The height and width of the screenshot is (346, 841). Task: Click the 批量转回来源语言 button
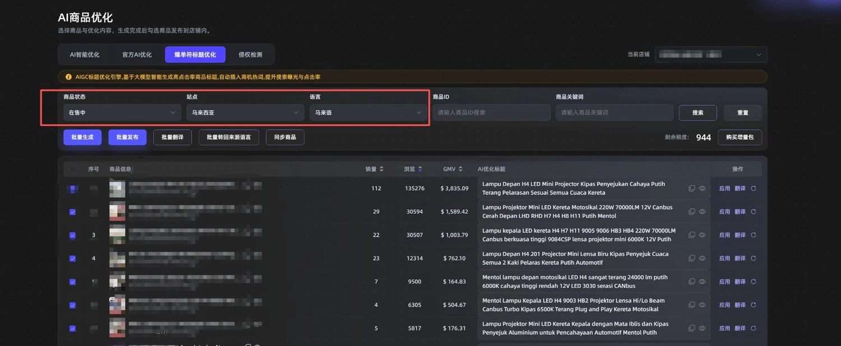(x=229, y=137)
